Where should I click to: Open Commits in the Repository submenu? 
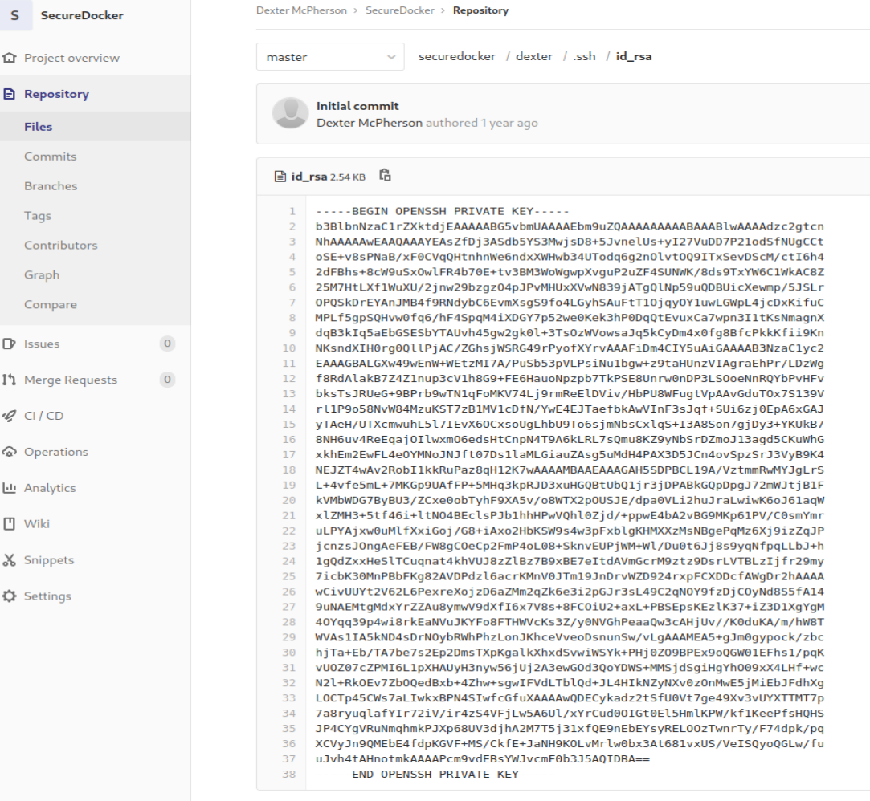(x=50, y=157)
